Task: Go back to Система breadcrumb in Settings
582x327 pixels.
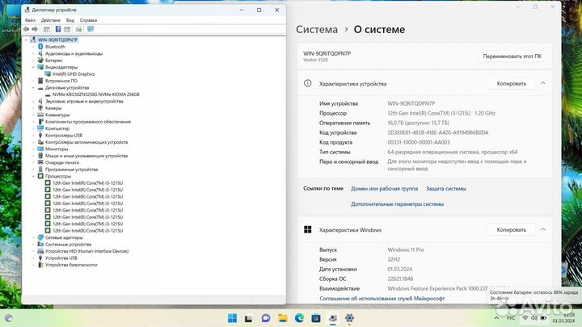Action: point(317,29)
